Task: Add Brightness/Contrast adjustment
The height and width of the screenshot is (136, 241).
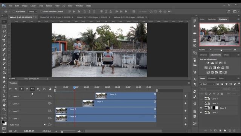Action: pos(208,63)
